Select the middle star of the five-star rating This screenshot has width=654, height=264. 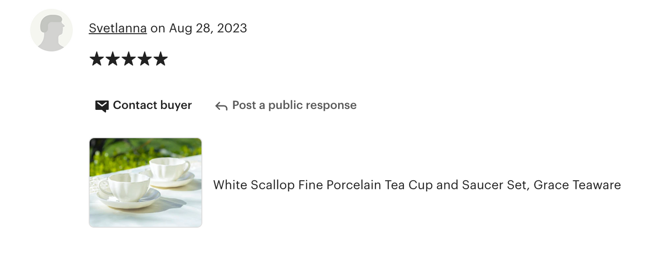129,58
